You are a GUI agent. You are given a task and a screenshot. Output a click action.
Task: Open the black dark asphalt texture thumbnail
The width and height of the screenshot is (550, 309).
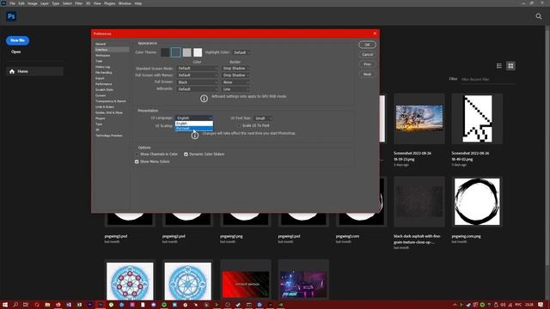pos(419,202)
